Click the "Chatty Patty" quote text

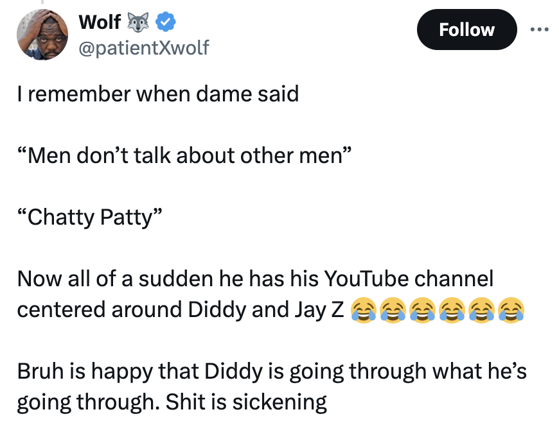click(89, 217)
